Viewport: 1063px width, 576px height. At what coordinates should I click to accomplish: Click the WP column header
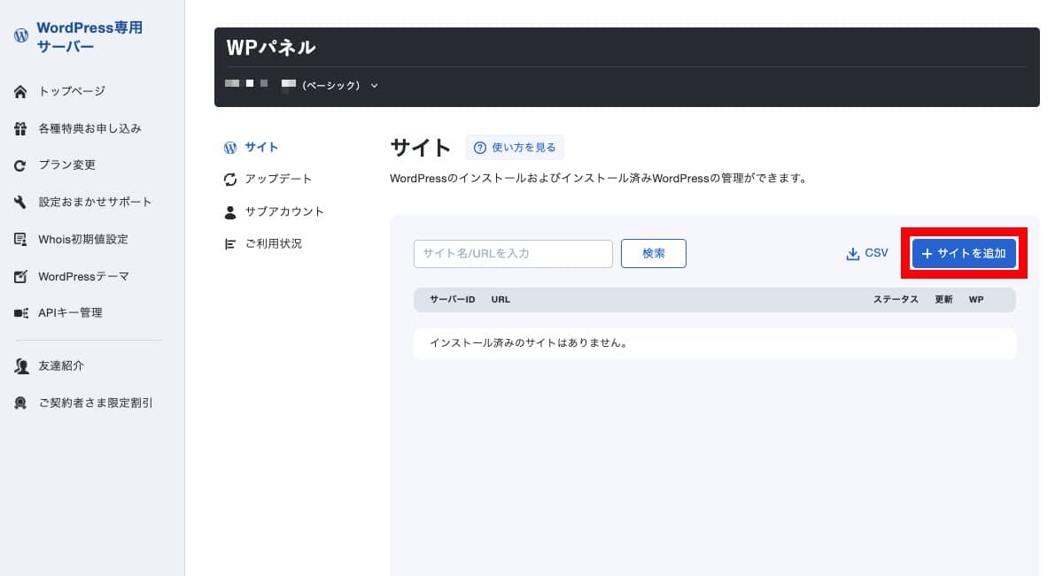(x=976, y=300)
